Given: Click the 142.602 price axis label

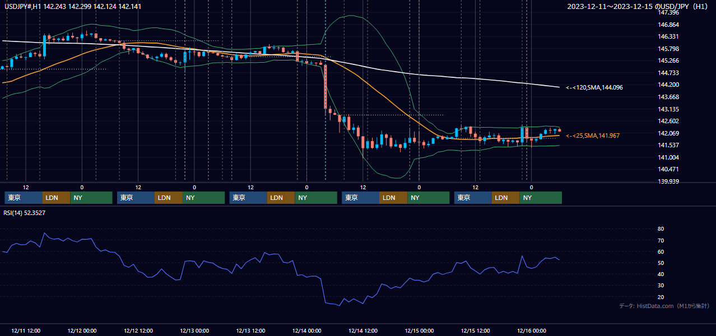Looking at the screenshot, I should coord(668,121).
